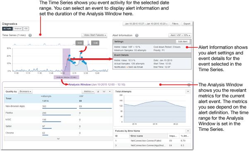
Task: Click the double-chevron icon beside Metrics
Action: (x=104, y=92)
